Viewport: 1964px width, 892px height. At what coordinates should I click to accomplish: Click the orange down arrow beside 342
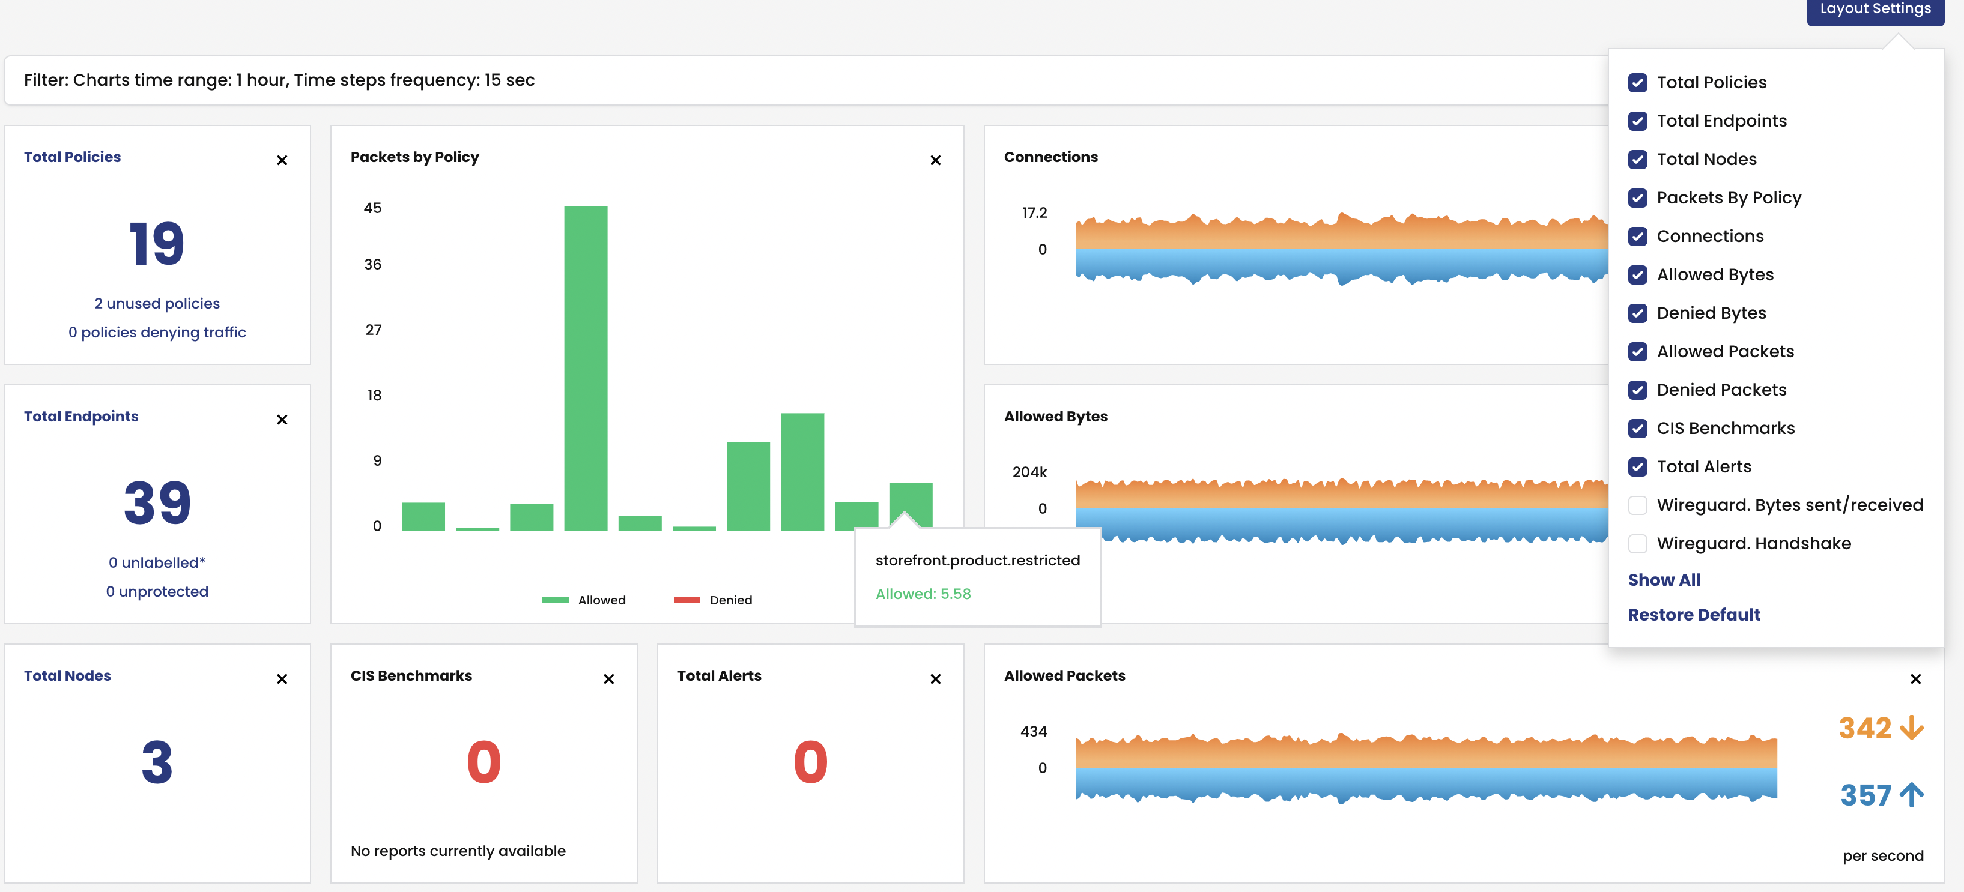(x=1913, y=729)
